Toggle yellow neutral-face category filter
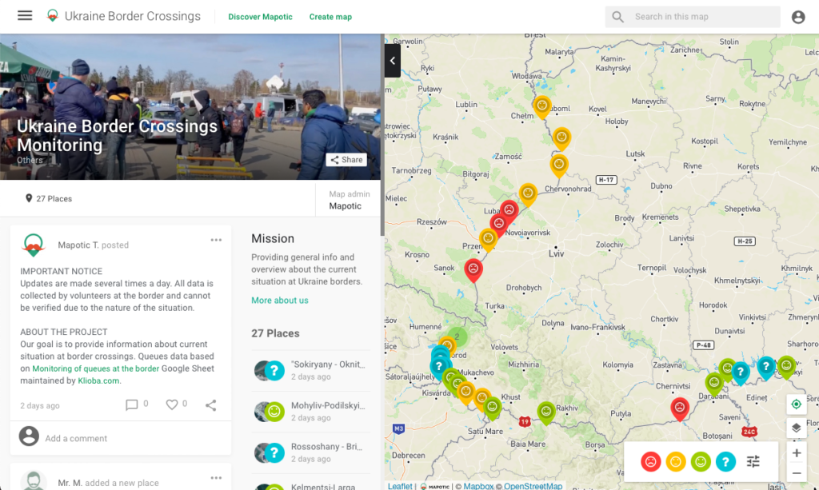 click(x=676, y=461)
